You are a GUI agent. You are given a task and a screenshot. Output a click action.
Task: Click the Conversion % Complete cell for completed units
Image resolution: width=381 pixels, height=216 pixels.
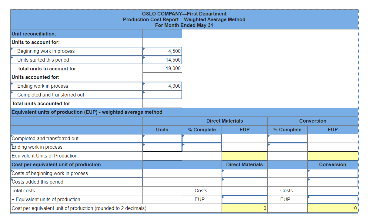287,138
